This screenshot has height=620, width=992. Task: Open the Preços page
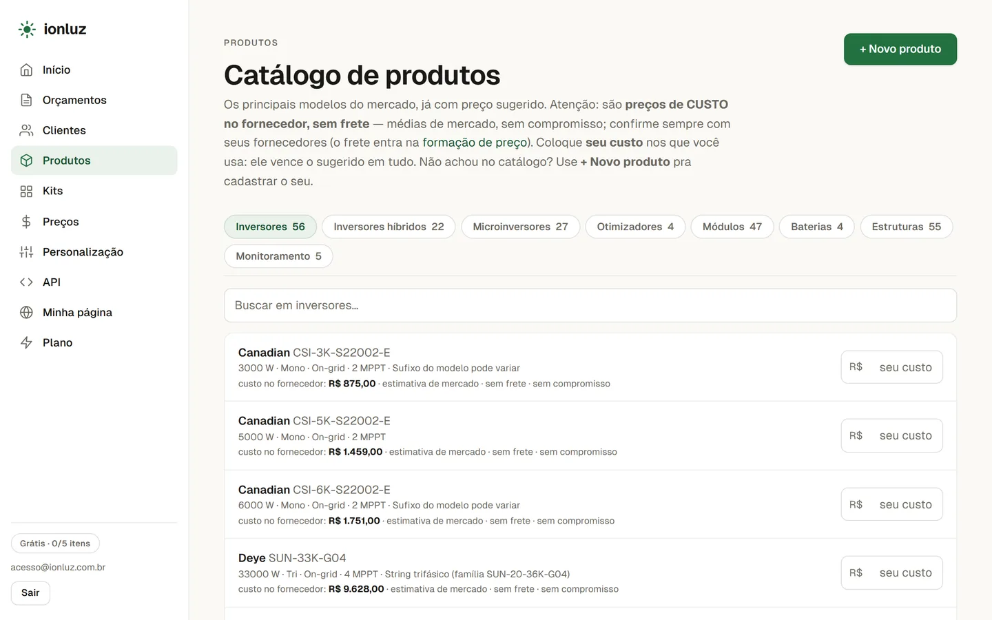point(94,221)
